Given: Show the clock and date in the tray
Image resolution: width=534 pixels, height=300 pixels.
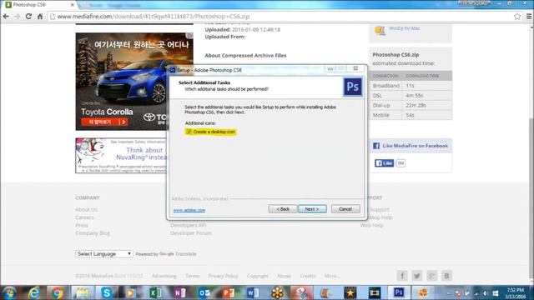Looking at the screenshot, I should point(515,292).
